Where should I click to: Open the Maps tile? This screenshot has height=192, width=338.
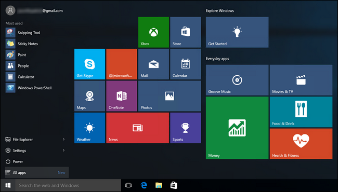(89, 96)
